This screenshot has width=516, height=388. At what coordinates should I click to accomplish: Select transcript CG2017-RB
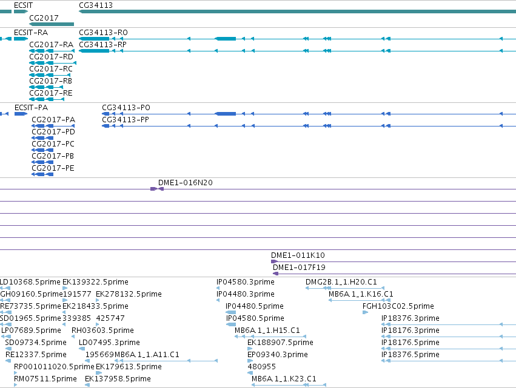[50, 81]
